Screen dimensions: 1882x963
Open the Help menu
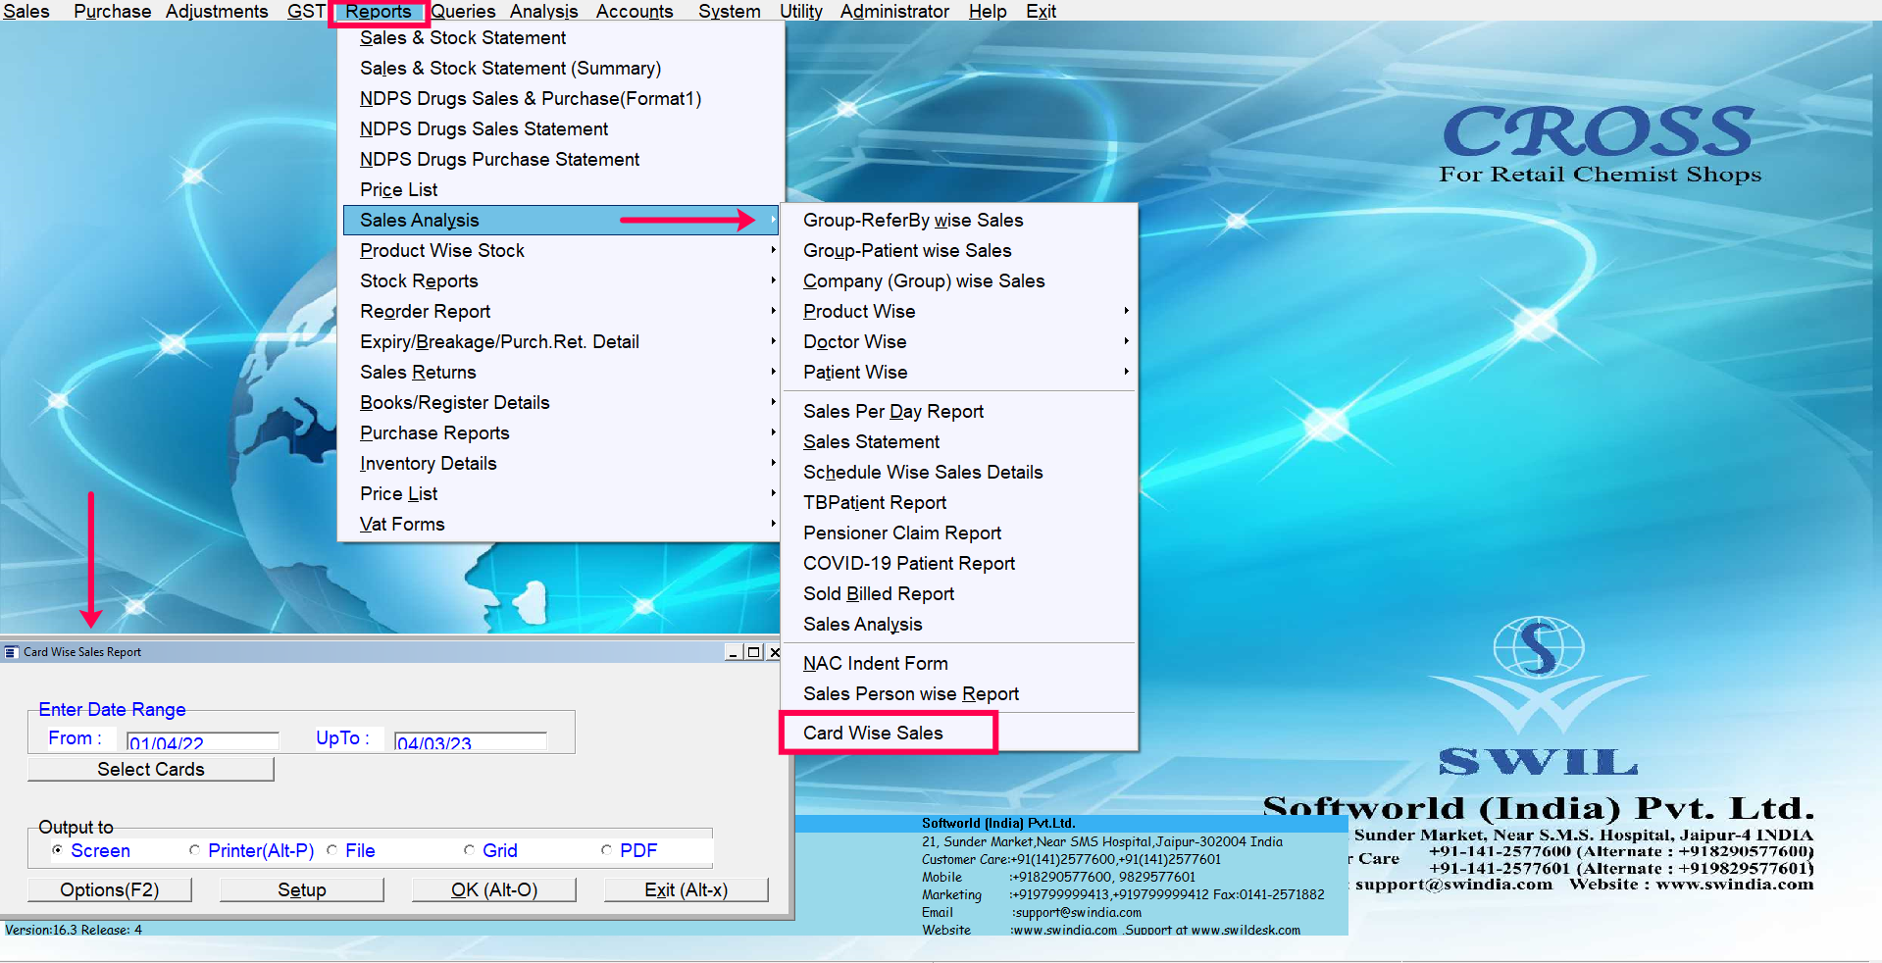[988, 12]
